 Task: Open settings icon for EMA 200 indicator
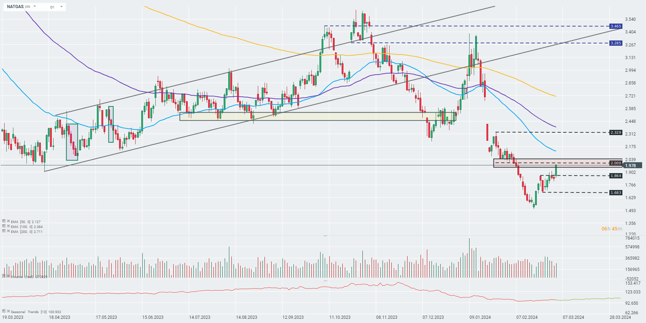4,231
